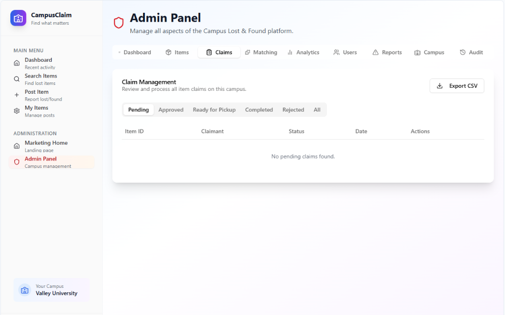Click the Items tab box icon
505x315 pixels.
[169, 52]
